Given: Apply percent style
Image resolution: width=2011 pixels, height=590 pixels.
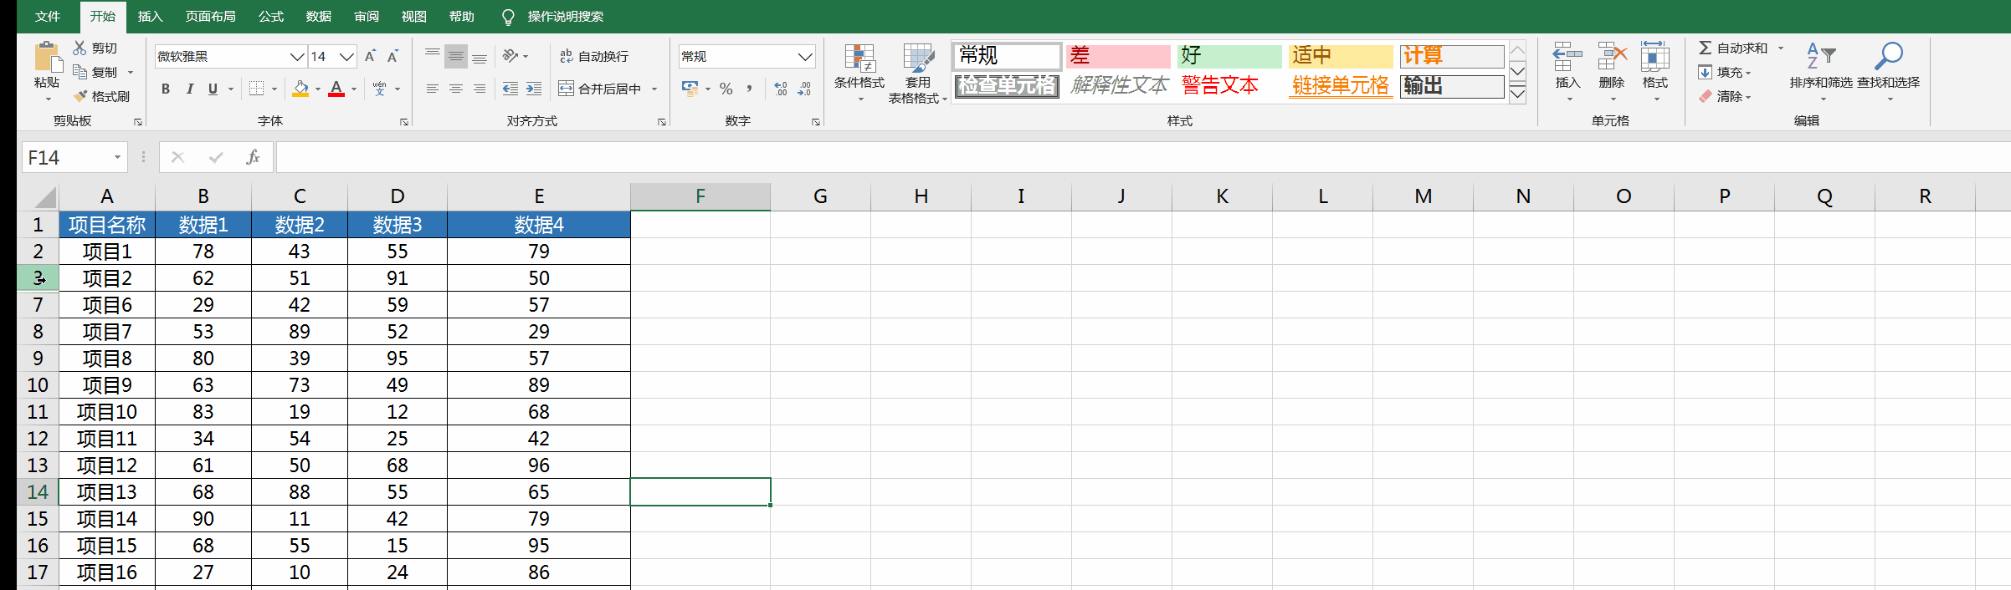Looking at the screenshot, I should pos(726,89).
